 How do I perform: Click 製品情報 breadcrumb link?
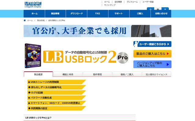41,20
